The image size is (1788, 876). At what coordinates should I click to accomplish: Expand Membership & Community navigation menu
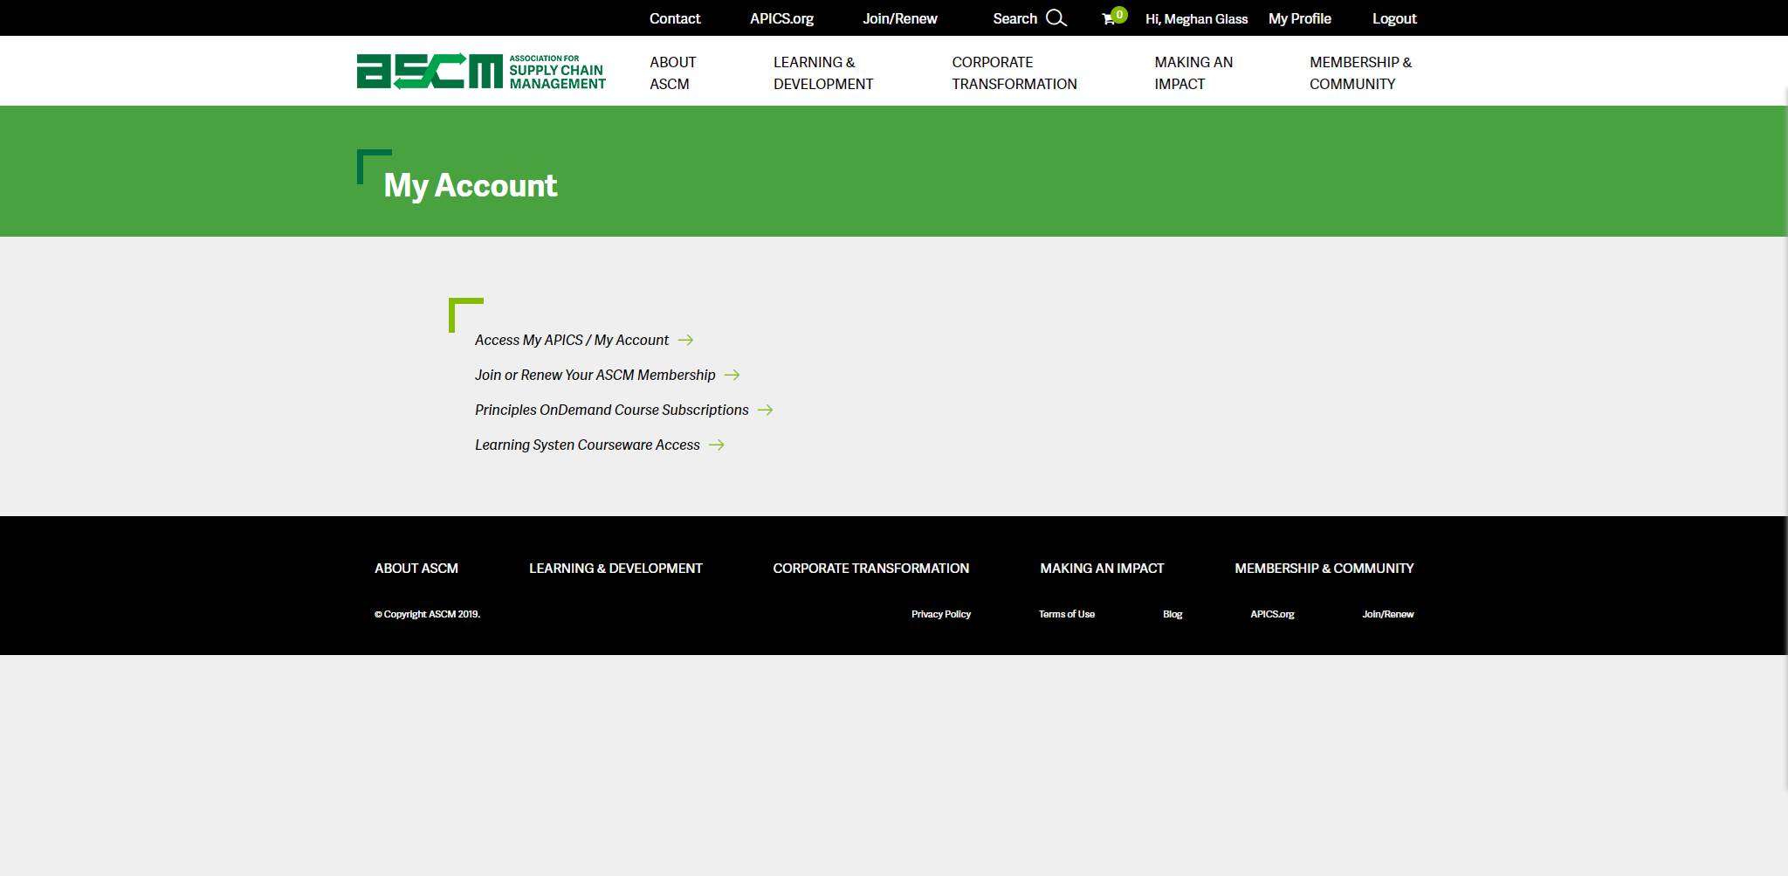1359,72
